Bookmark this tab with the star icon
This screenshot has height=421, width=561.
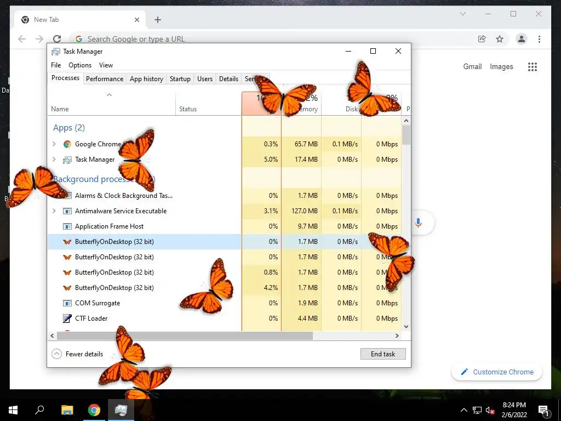tap(500, 39)
